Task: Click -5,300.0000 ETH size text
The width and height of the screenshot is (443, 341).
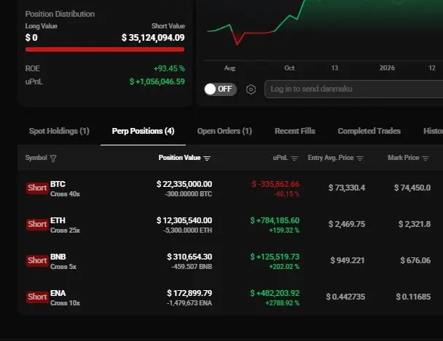Action: tap(187, 230)
